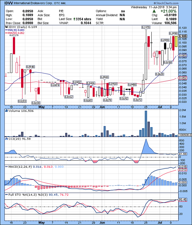This screenshot has height=225, width=192.
Task: Click the 80.45 stochastic axis tag
Action: pyautogui.click(x=183, y=199)
